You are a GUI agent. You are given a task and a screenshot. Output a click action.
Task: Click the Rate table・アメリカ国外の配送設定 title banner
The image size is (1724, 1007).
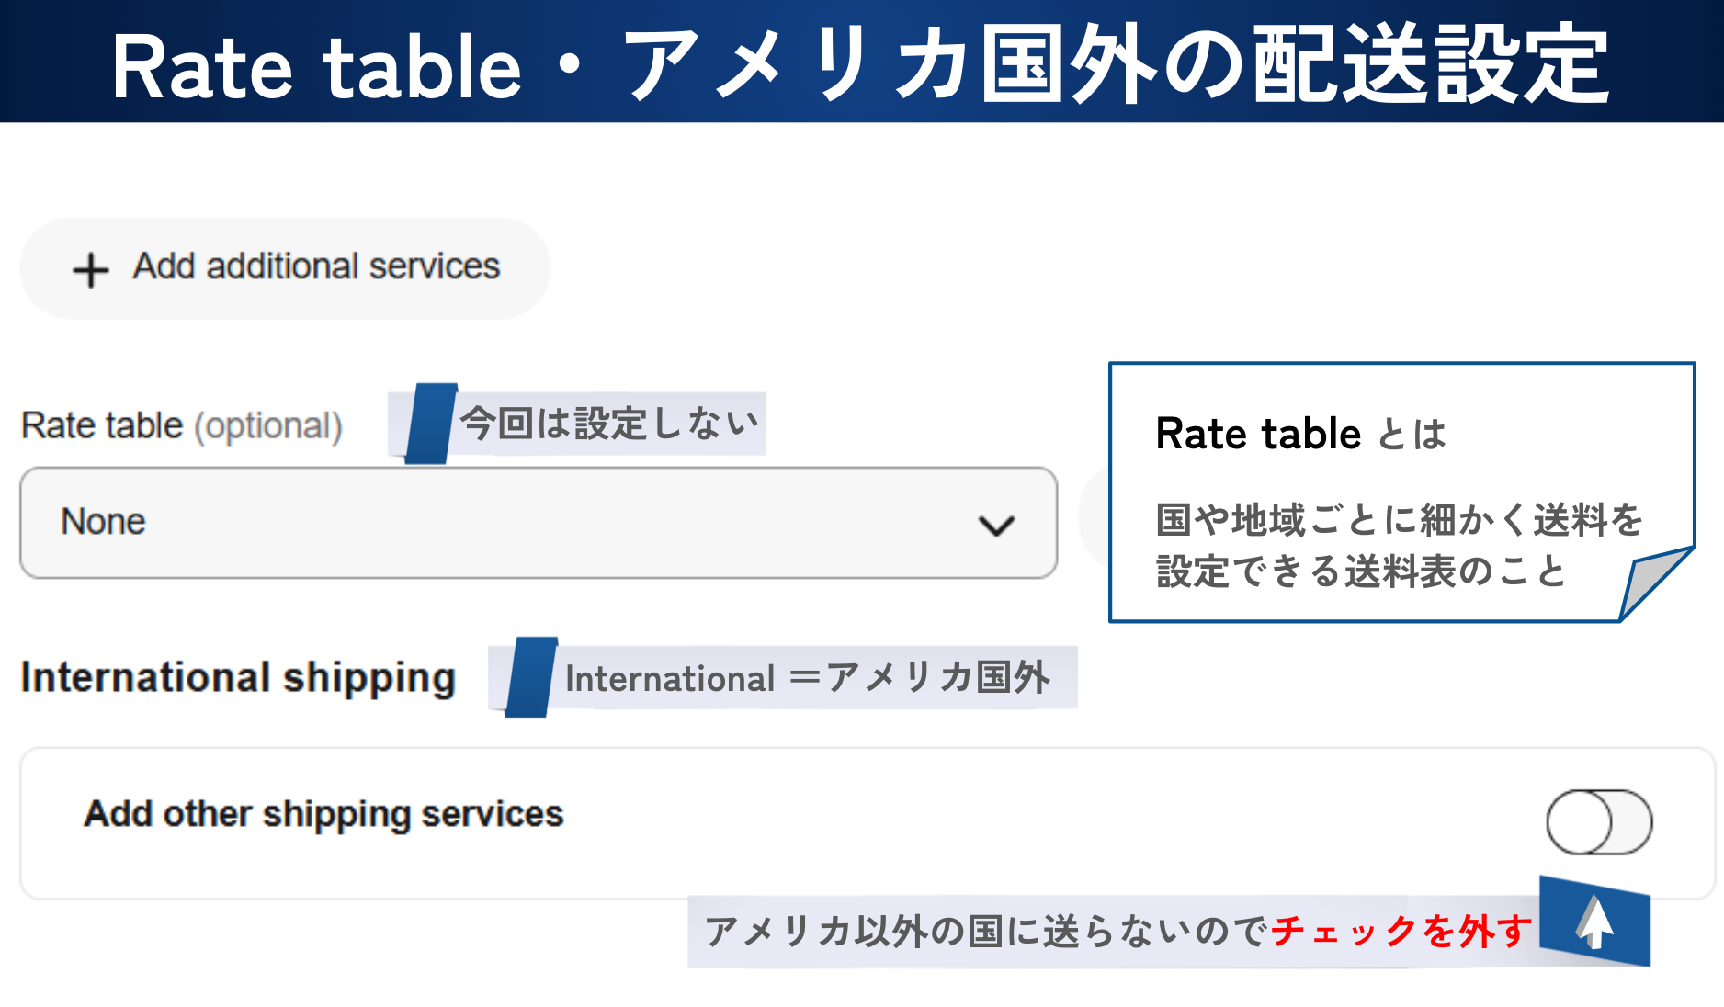point(861,62)
